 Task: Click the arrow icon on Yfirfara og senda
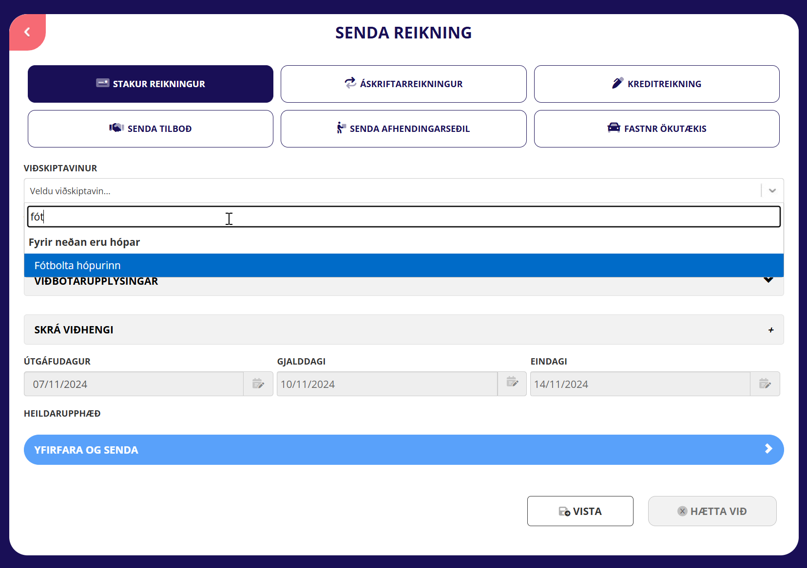pyautogui.click(x=768, y=449)
